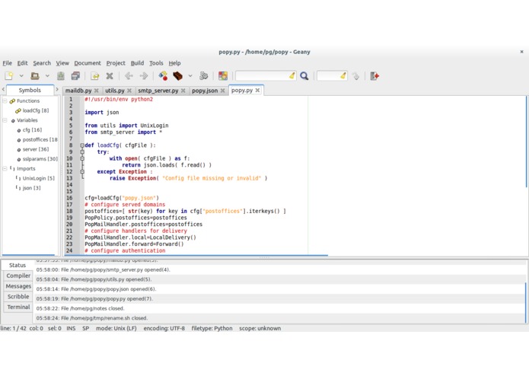The width and height of the screenshot is (529, 376).
Task: Open the dropdown arrow next to the Open icon
Action: tap(46, 76)
